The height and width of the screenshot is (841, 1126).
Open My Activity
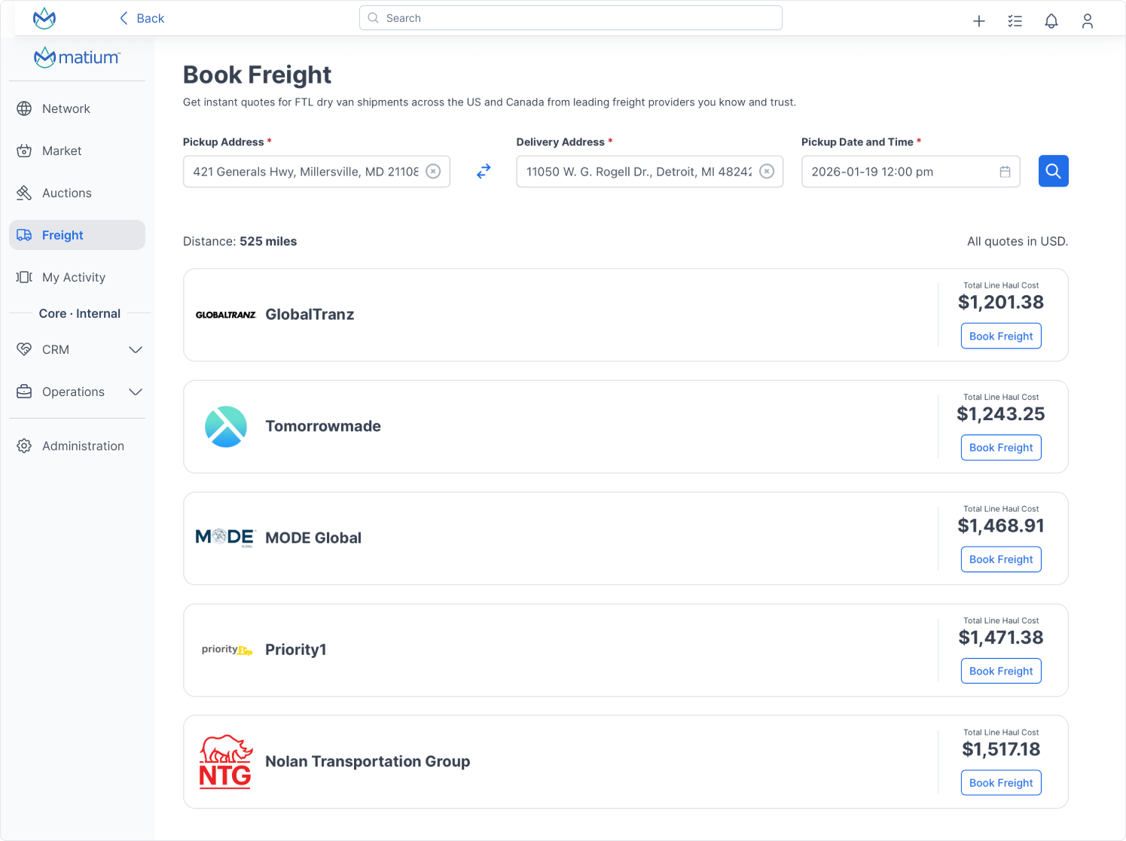[73, 277]
